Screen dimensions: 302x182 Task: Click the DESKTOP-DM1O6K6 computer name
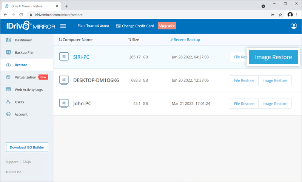click(96, 80)
